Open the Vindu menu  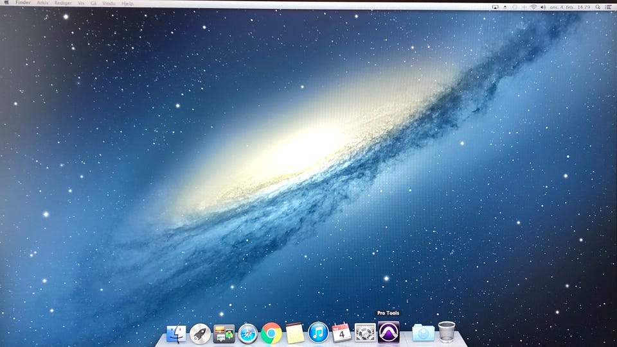109,4
